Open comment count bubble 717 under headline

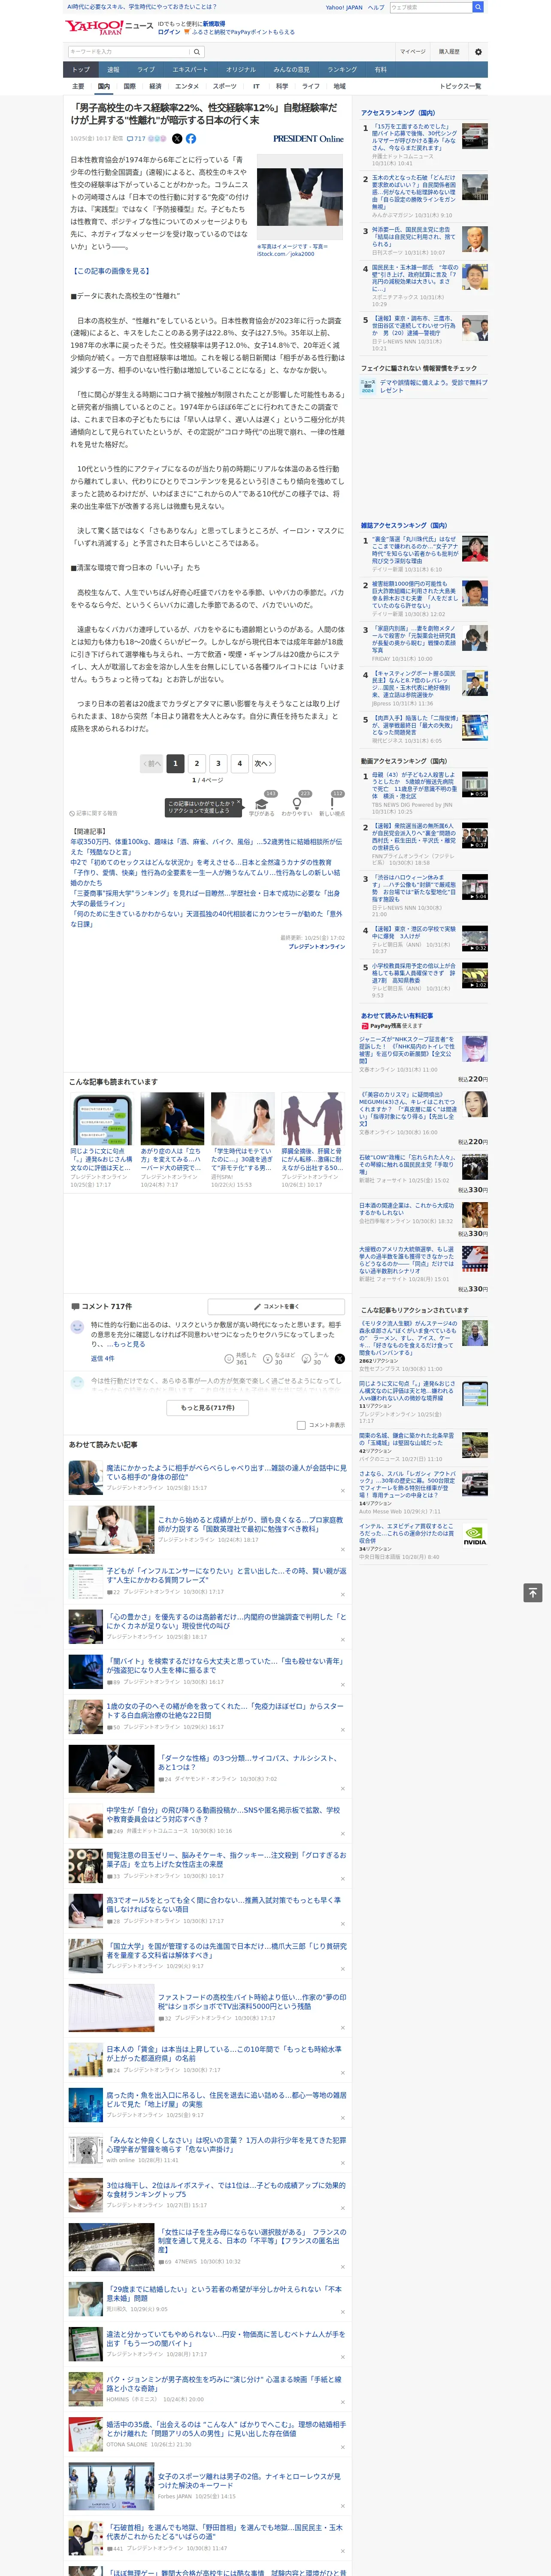tap(136, 139)
